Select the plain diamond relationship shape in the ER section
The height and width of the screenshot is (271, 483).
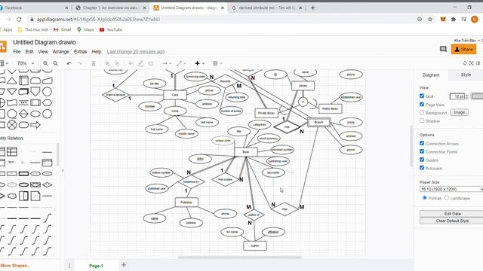click(47, 184)
